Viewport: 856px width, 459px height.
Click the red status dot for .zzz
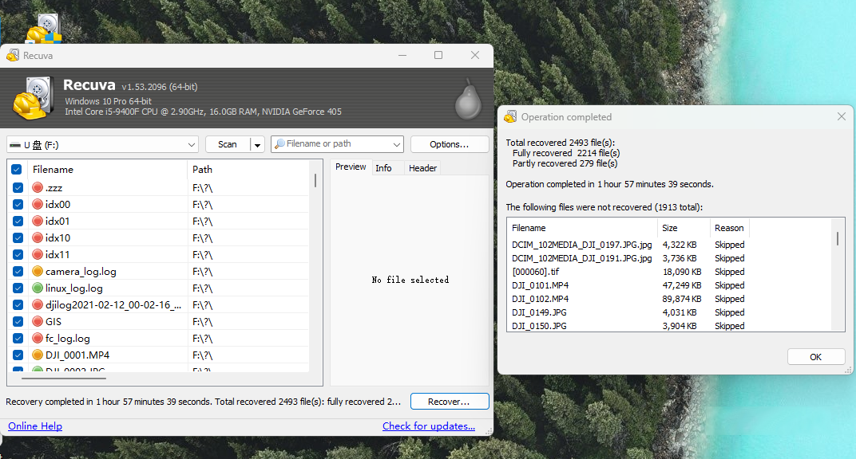[37, 188]
